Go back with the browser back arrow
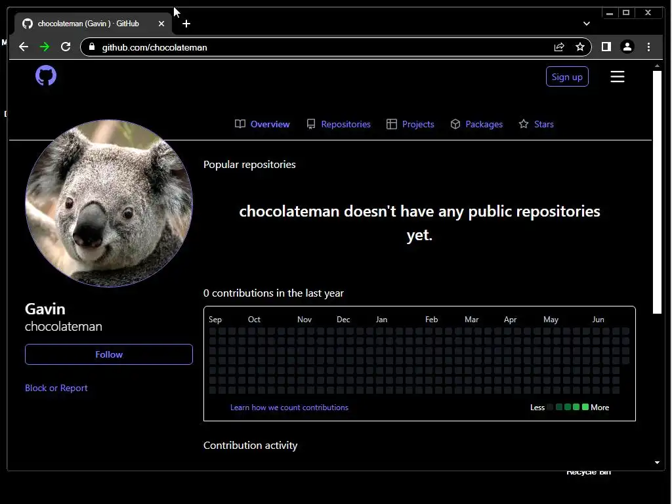The height and width of the screenshot is (504, 672). [x=24, y=47]
